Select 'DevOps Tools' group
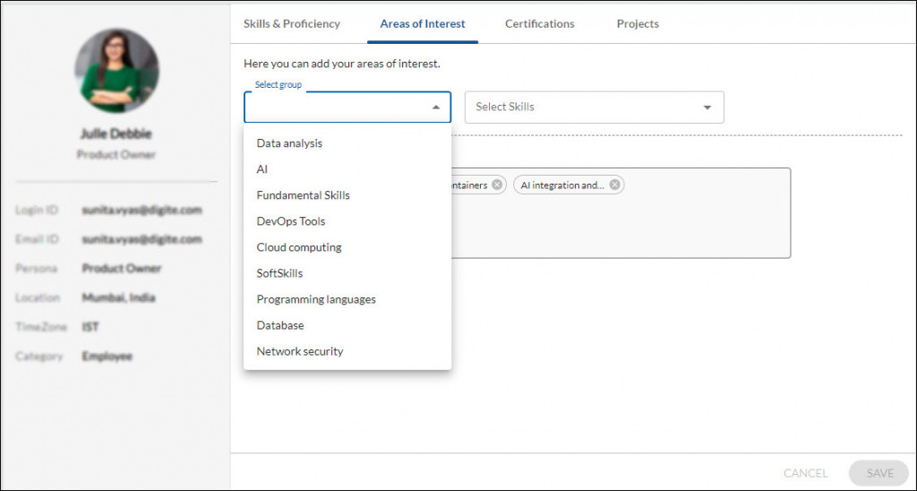917x491 pixels. pyautogui.click(x=347, y=221)
